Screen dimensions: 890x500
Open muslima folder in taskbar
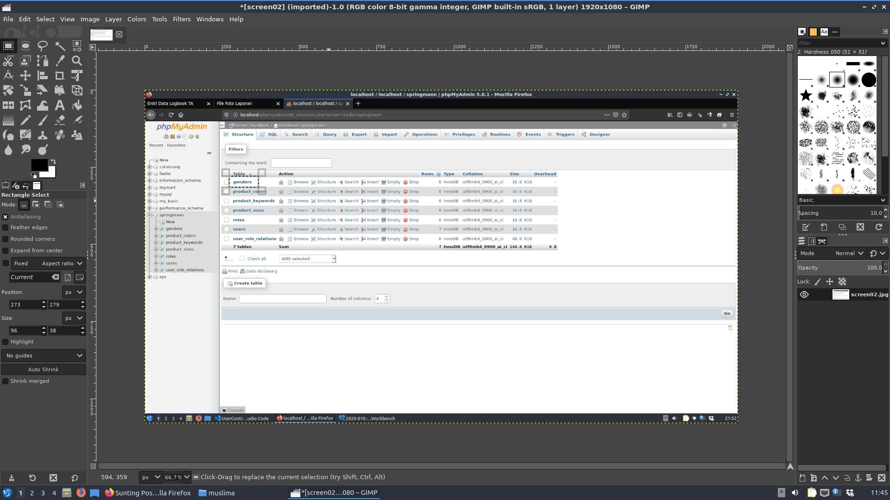216,493
